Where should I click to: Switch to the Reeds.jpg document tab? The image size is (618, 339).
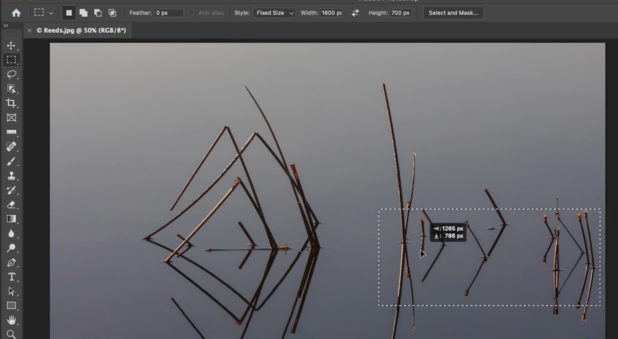point(81,30)
